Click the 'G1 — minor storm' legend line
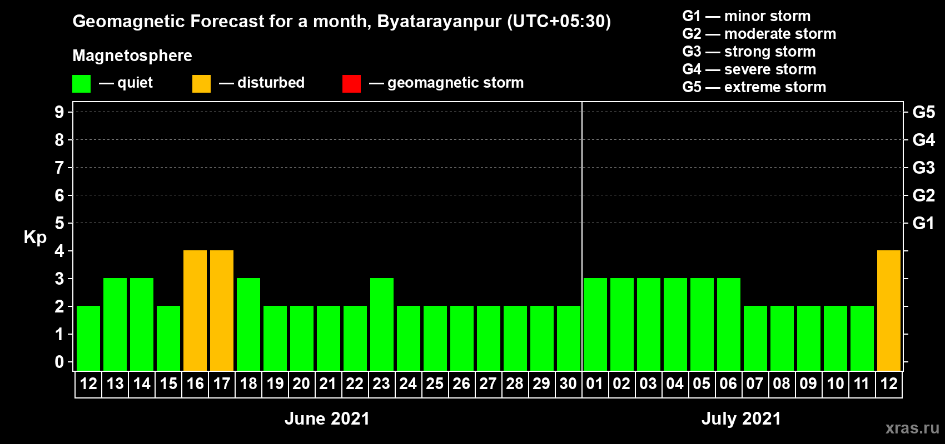The image size is (945, 444). click(747, 16)
